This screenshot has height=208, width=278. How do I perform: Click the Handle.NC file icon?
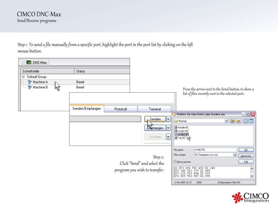(176, 128)
